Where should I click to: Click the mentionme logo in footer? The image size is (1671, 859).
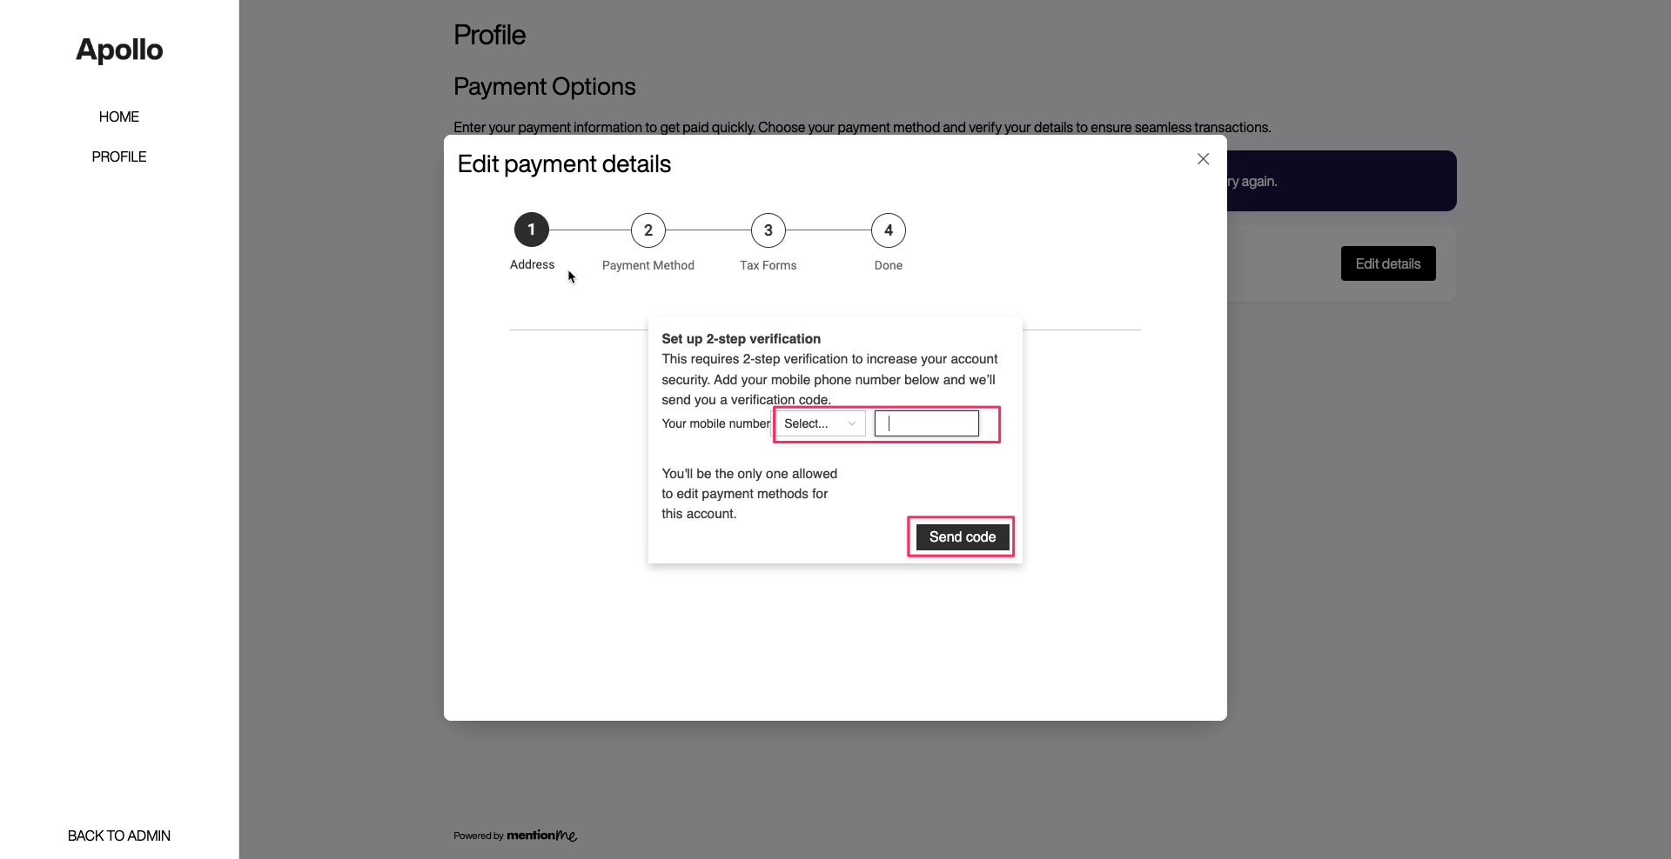pos(541,835)
